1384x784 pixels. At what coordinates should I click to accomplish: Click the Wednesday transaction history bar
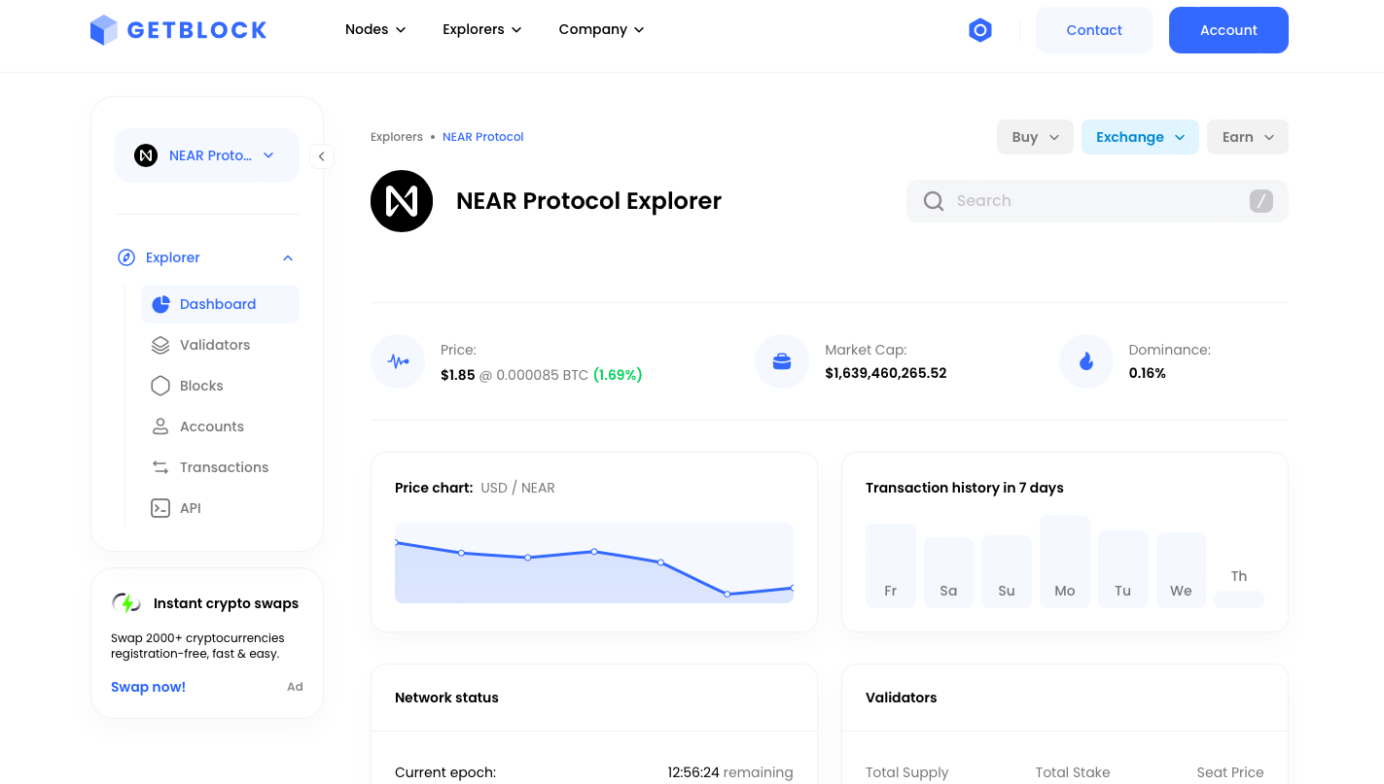(x=1181, y=570)
